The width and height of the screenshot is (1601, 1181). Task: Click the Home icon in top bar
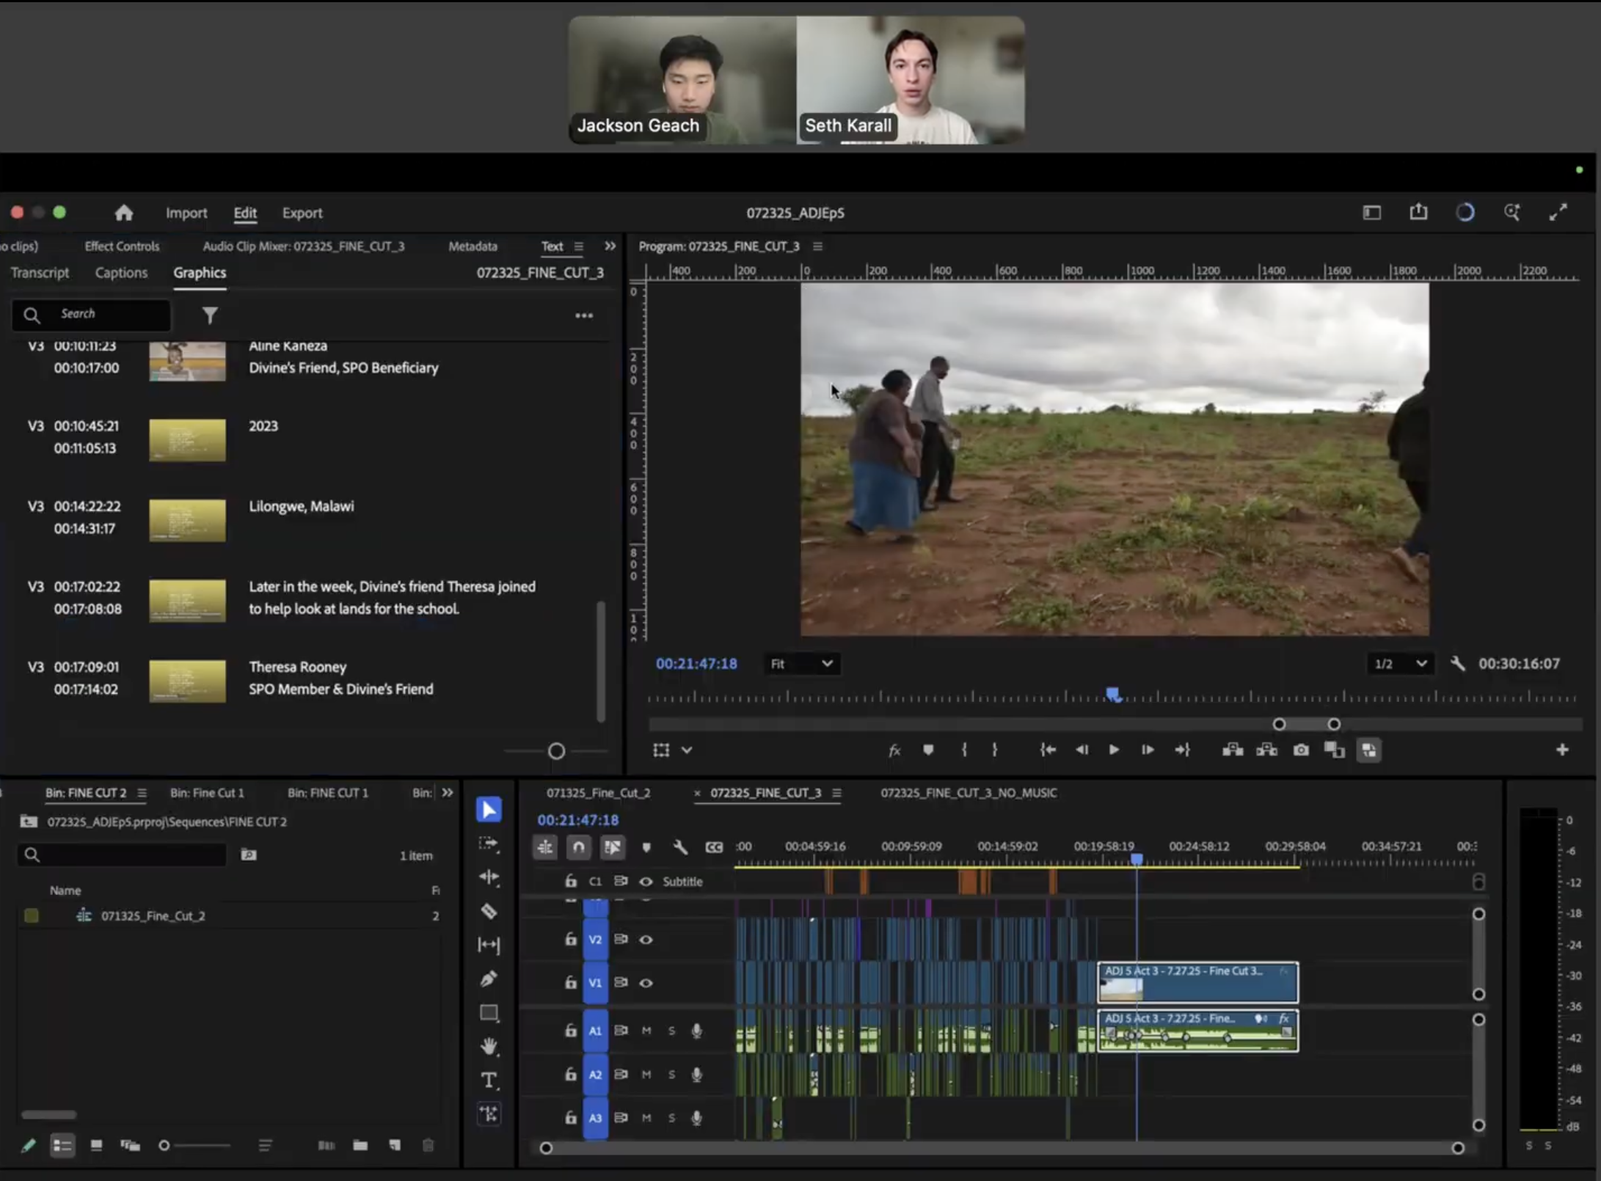[x=124, y=213]
